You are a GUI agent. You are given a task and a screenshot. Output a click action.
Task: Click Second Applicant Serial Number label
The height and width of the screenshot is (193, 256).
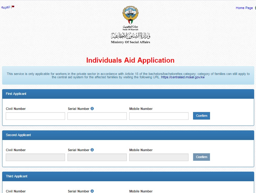[x=79, y=150]
